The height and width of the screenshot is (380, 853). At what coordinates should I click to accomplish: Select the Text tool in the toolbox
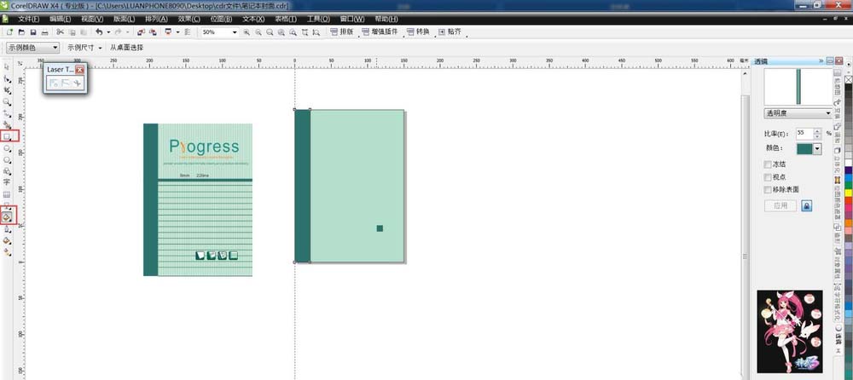tap(8, 182)
